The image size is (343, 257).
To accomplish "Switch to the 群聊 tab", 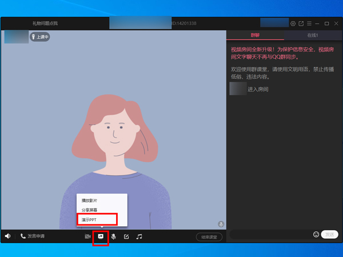I will pos(255,35).
